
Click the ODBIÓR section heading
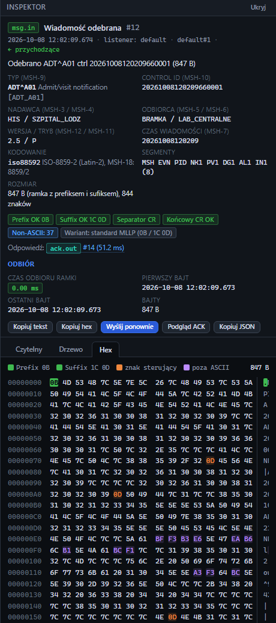(21, 264)
